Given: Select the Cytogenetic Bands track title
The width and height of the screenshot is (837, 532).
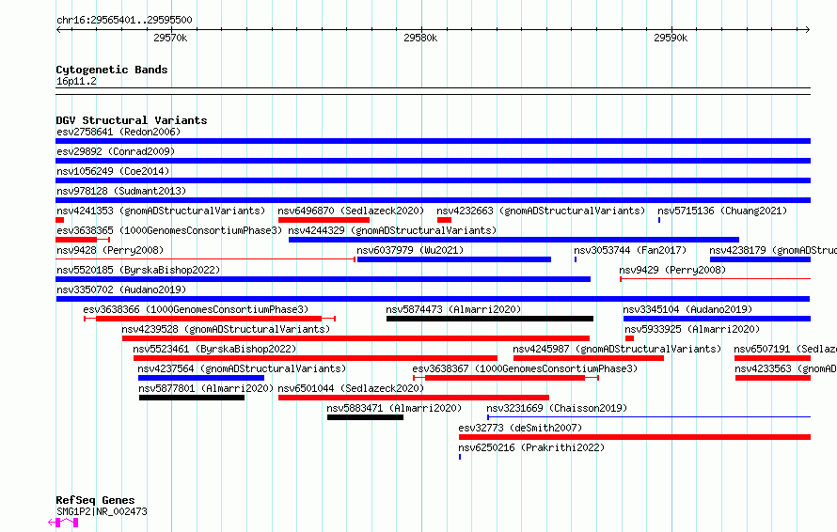Looking at the screenshot, I should (x=112, y=70).
